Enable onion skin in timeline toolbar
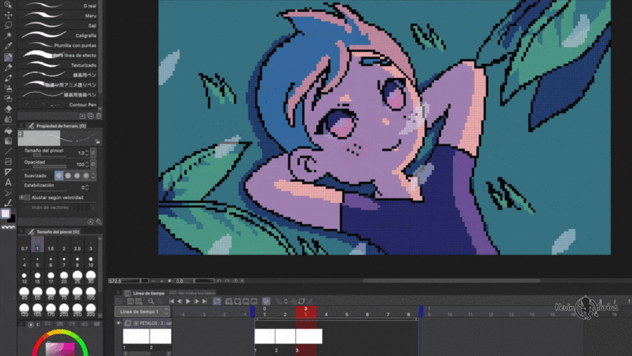 coord(266,301)
